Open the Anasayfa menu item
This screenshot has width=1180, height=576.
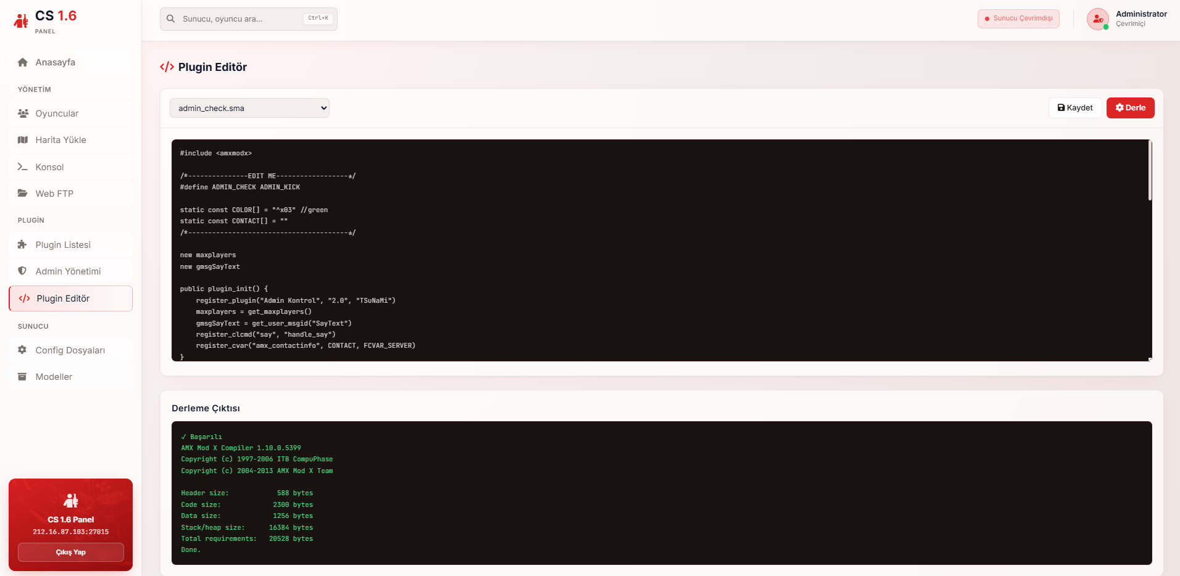pos(70,62)
